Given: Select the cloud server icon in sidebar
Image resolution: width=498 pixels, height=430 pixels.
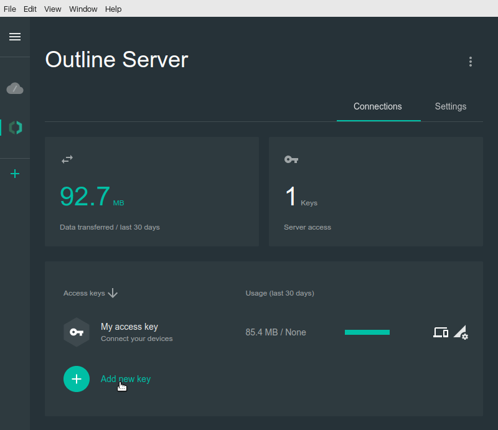Looking at the screenshot, I should coord(15,89).
